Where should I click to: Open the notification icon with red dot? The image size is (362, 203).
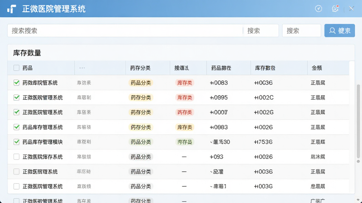tap(335, 8)
